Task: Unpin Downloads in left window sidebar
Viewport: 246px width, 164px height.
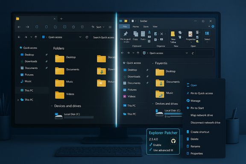Action: pos(47,61)
